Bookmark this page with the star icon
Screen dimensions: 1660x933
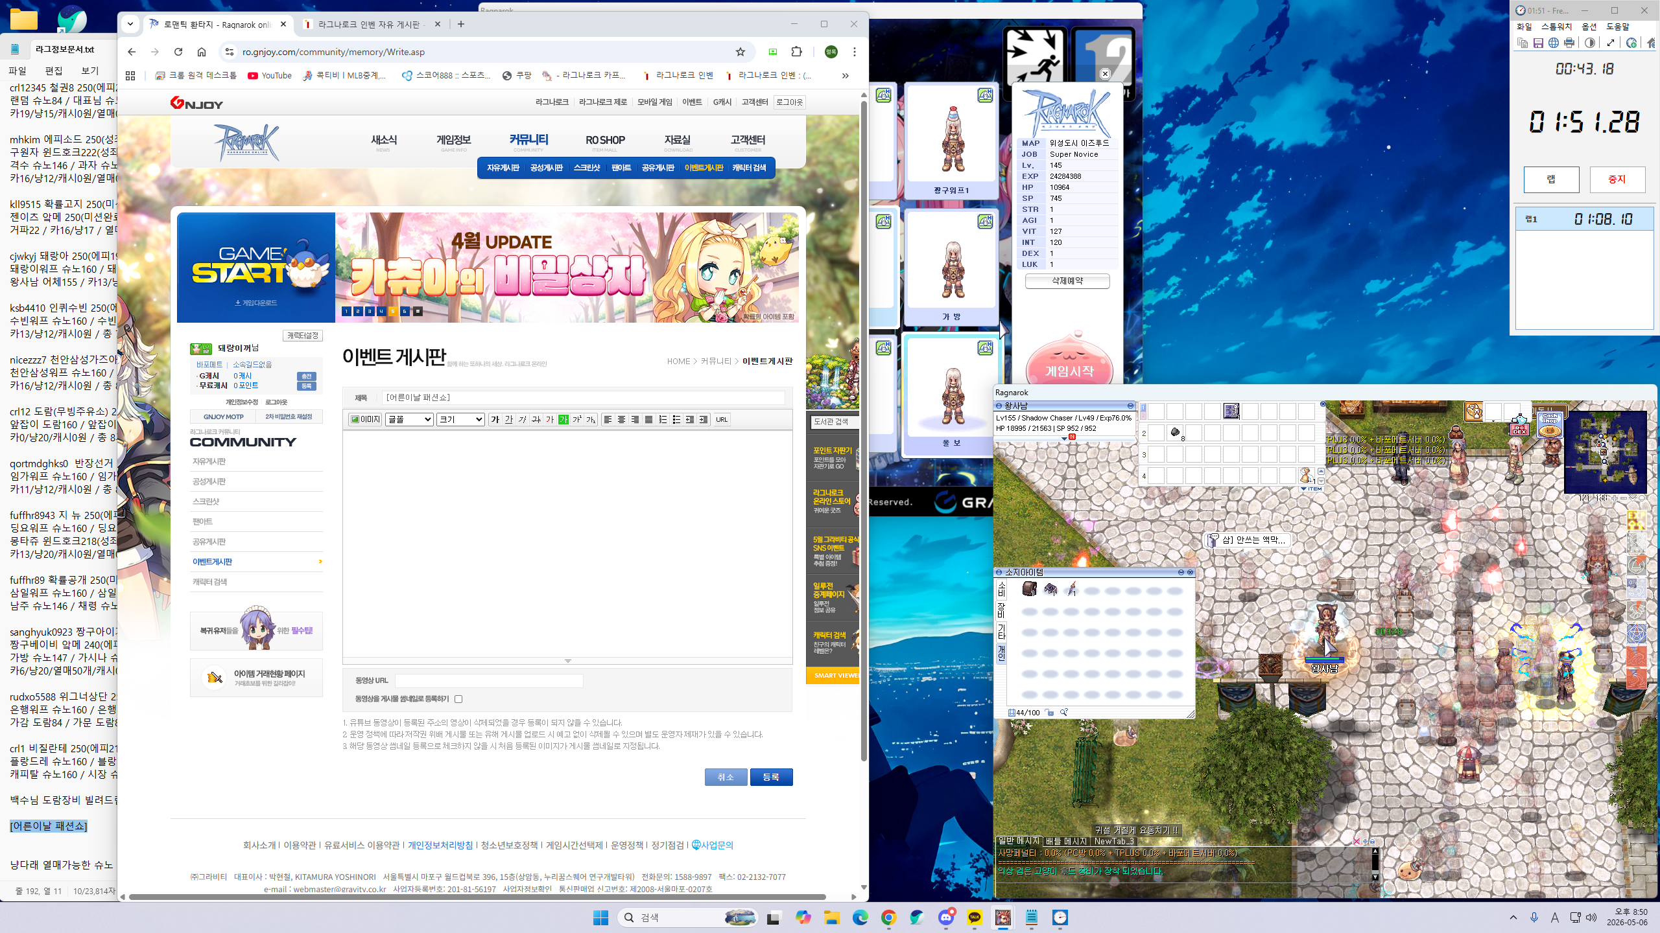coord(741,52)
